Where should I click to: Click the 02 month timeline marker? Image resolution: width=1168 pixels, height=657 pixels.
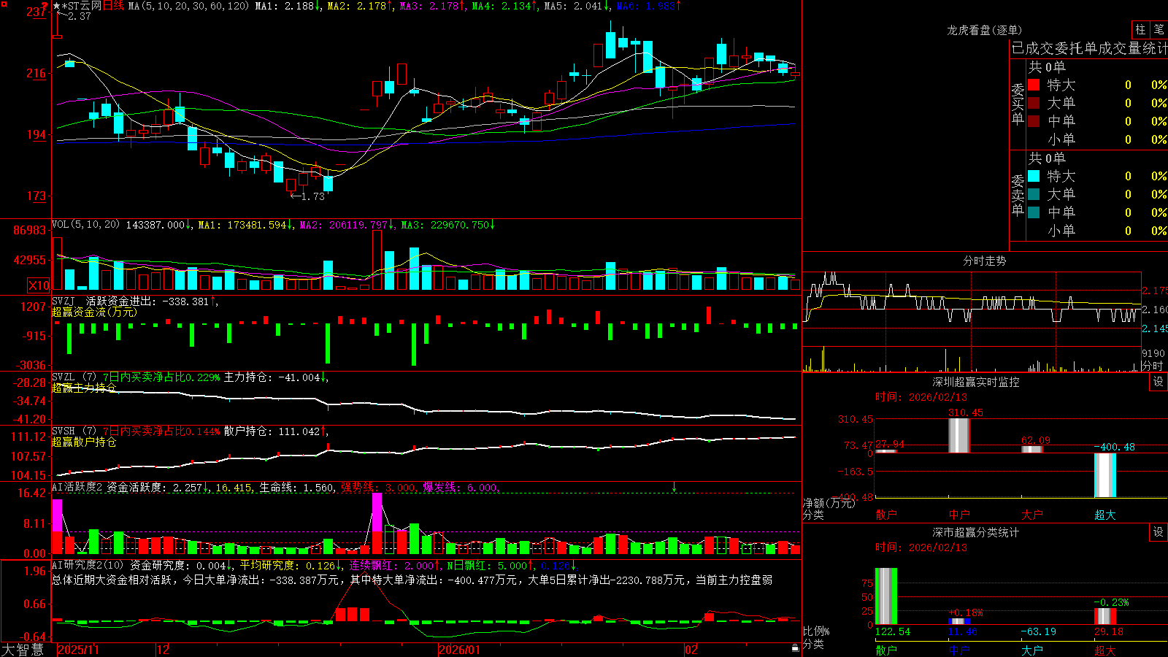point(691,650)
